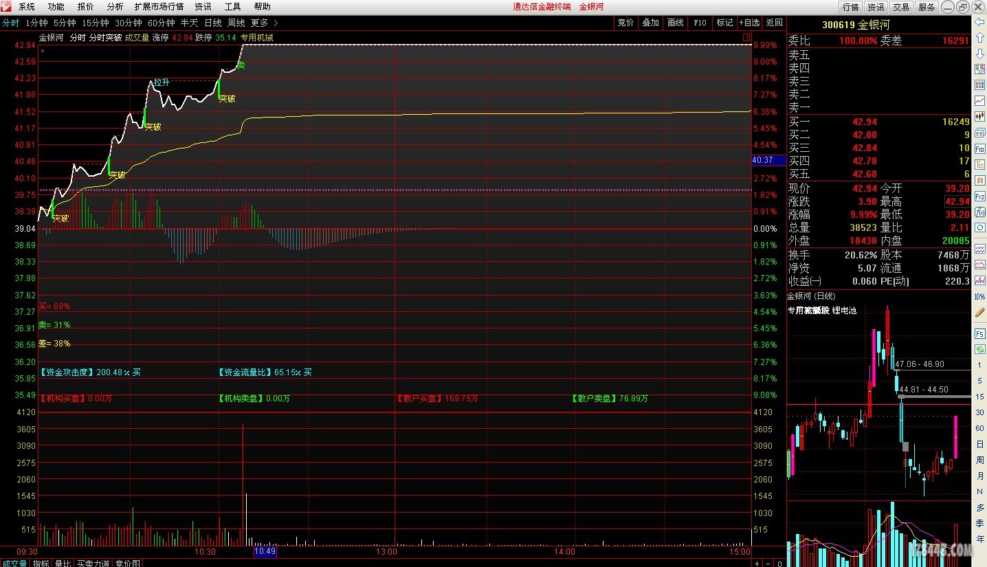Screen dimensions: 987x567
Task: Switch to the 分时 period tab
Action: click(10, 23)
